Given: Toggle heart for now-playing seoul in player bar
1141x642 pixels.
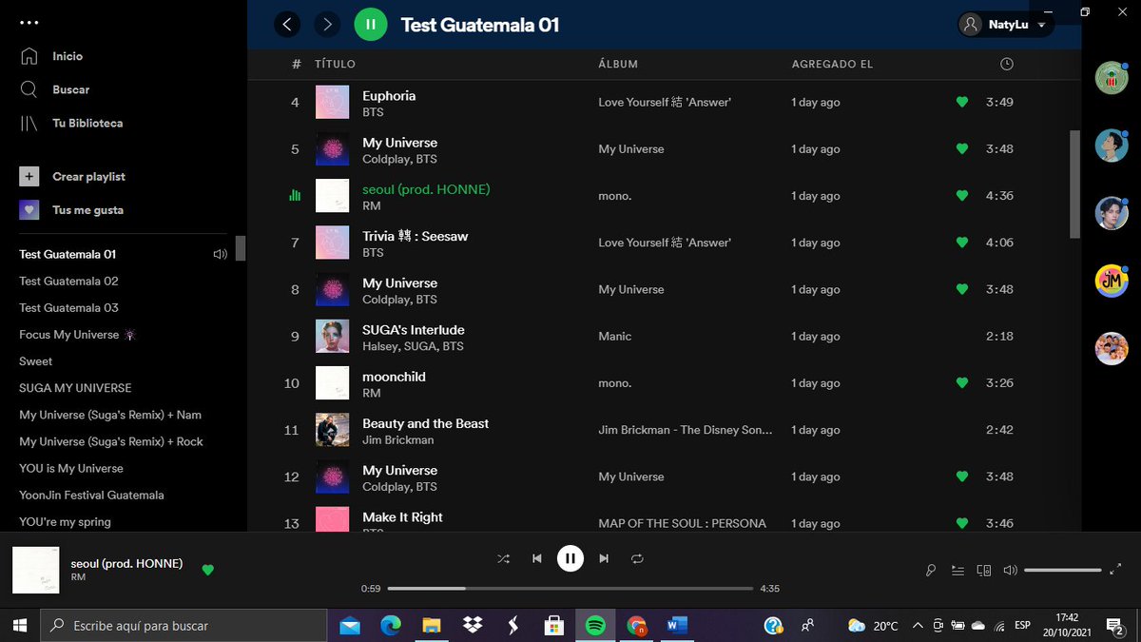Looking at the screenshot, I should (x=208, y=570).
